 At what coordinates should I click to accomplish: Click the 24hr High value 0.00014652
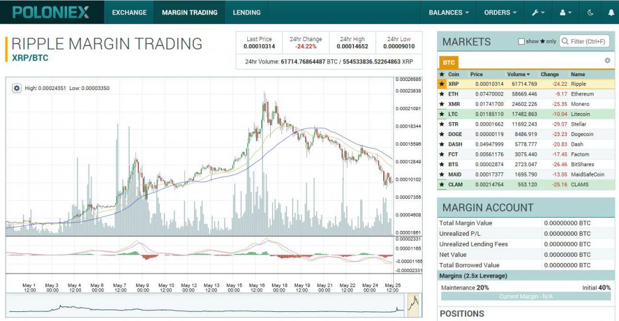[352, 47]
